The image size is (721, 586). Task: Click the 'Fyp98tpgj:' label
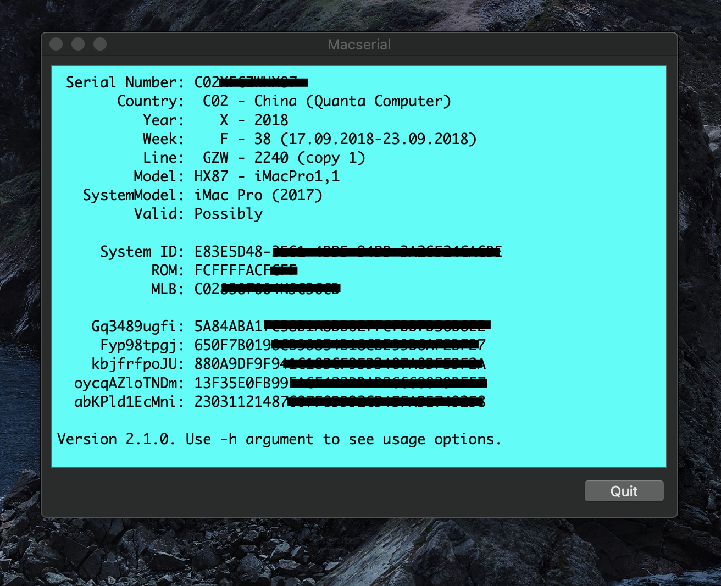tap(142, 346)
